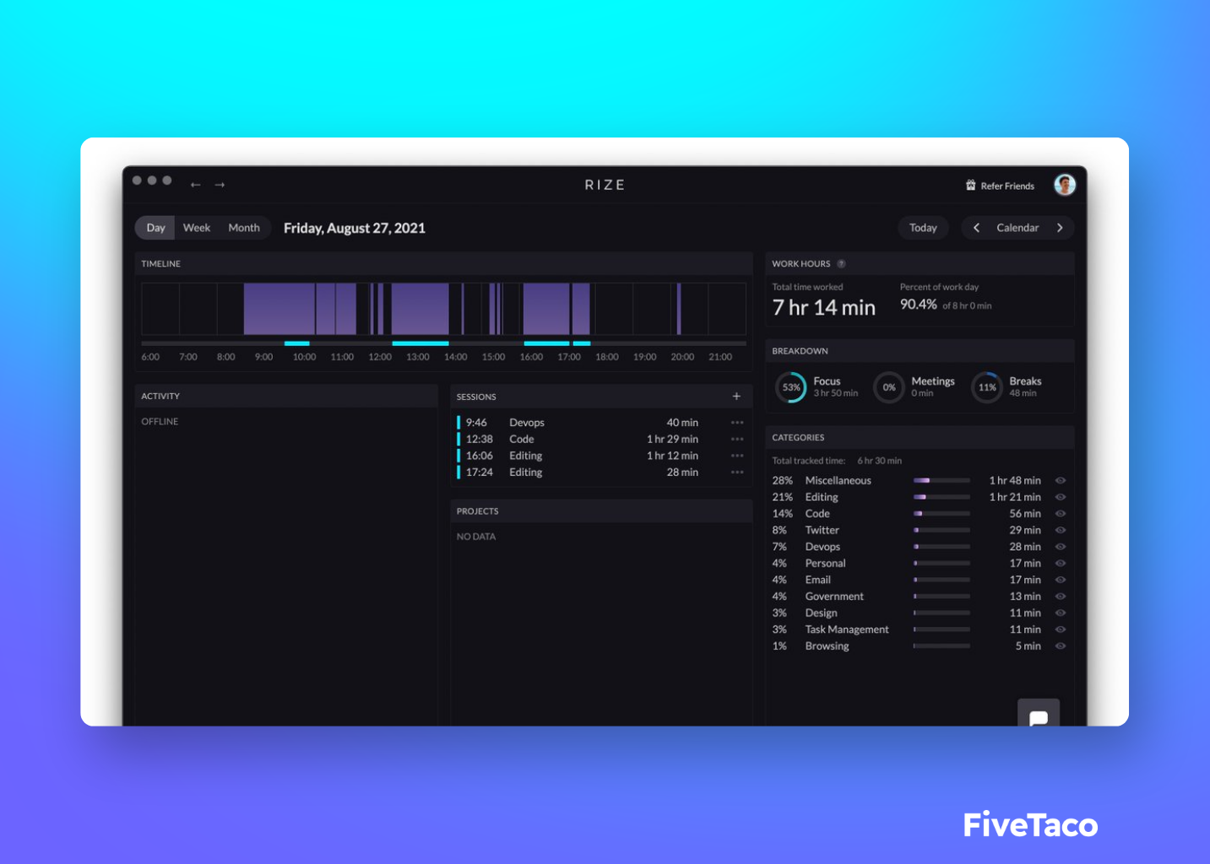Screen dimensions: 1210x864
Task: Click the cyan session marker near 13:00
Action: click(x=420, y=343)
